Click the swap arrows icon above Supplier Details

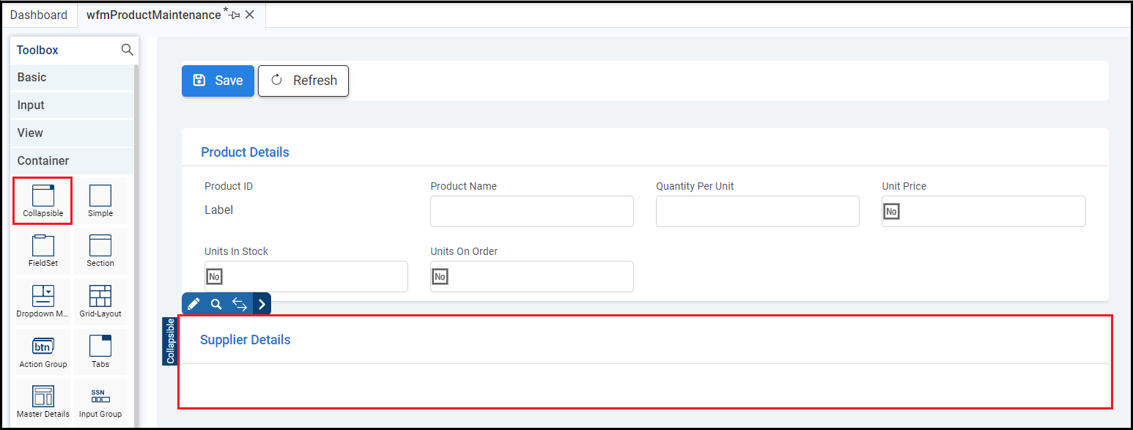point(240,304)
